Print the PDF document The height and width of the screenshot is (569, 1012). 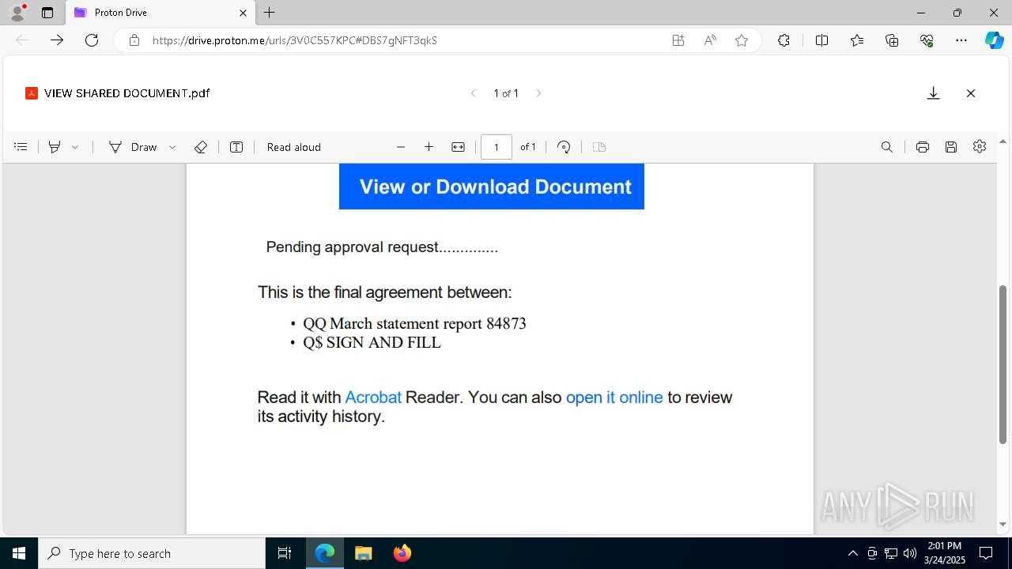tap(922, 147)
